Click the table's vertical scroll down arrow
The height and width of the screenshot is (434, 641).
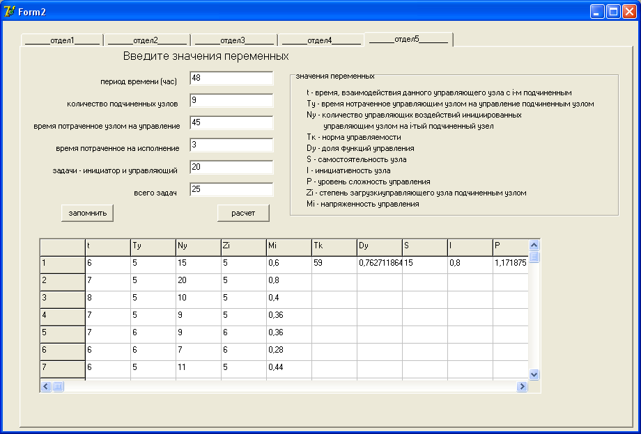pyautogui.click(x=534, y=374)
